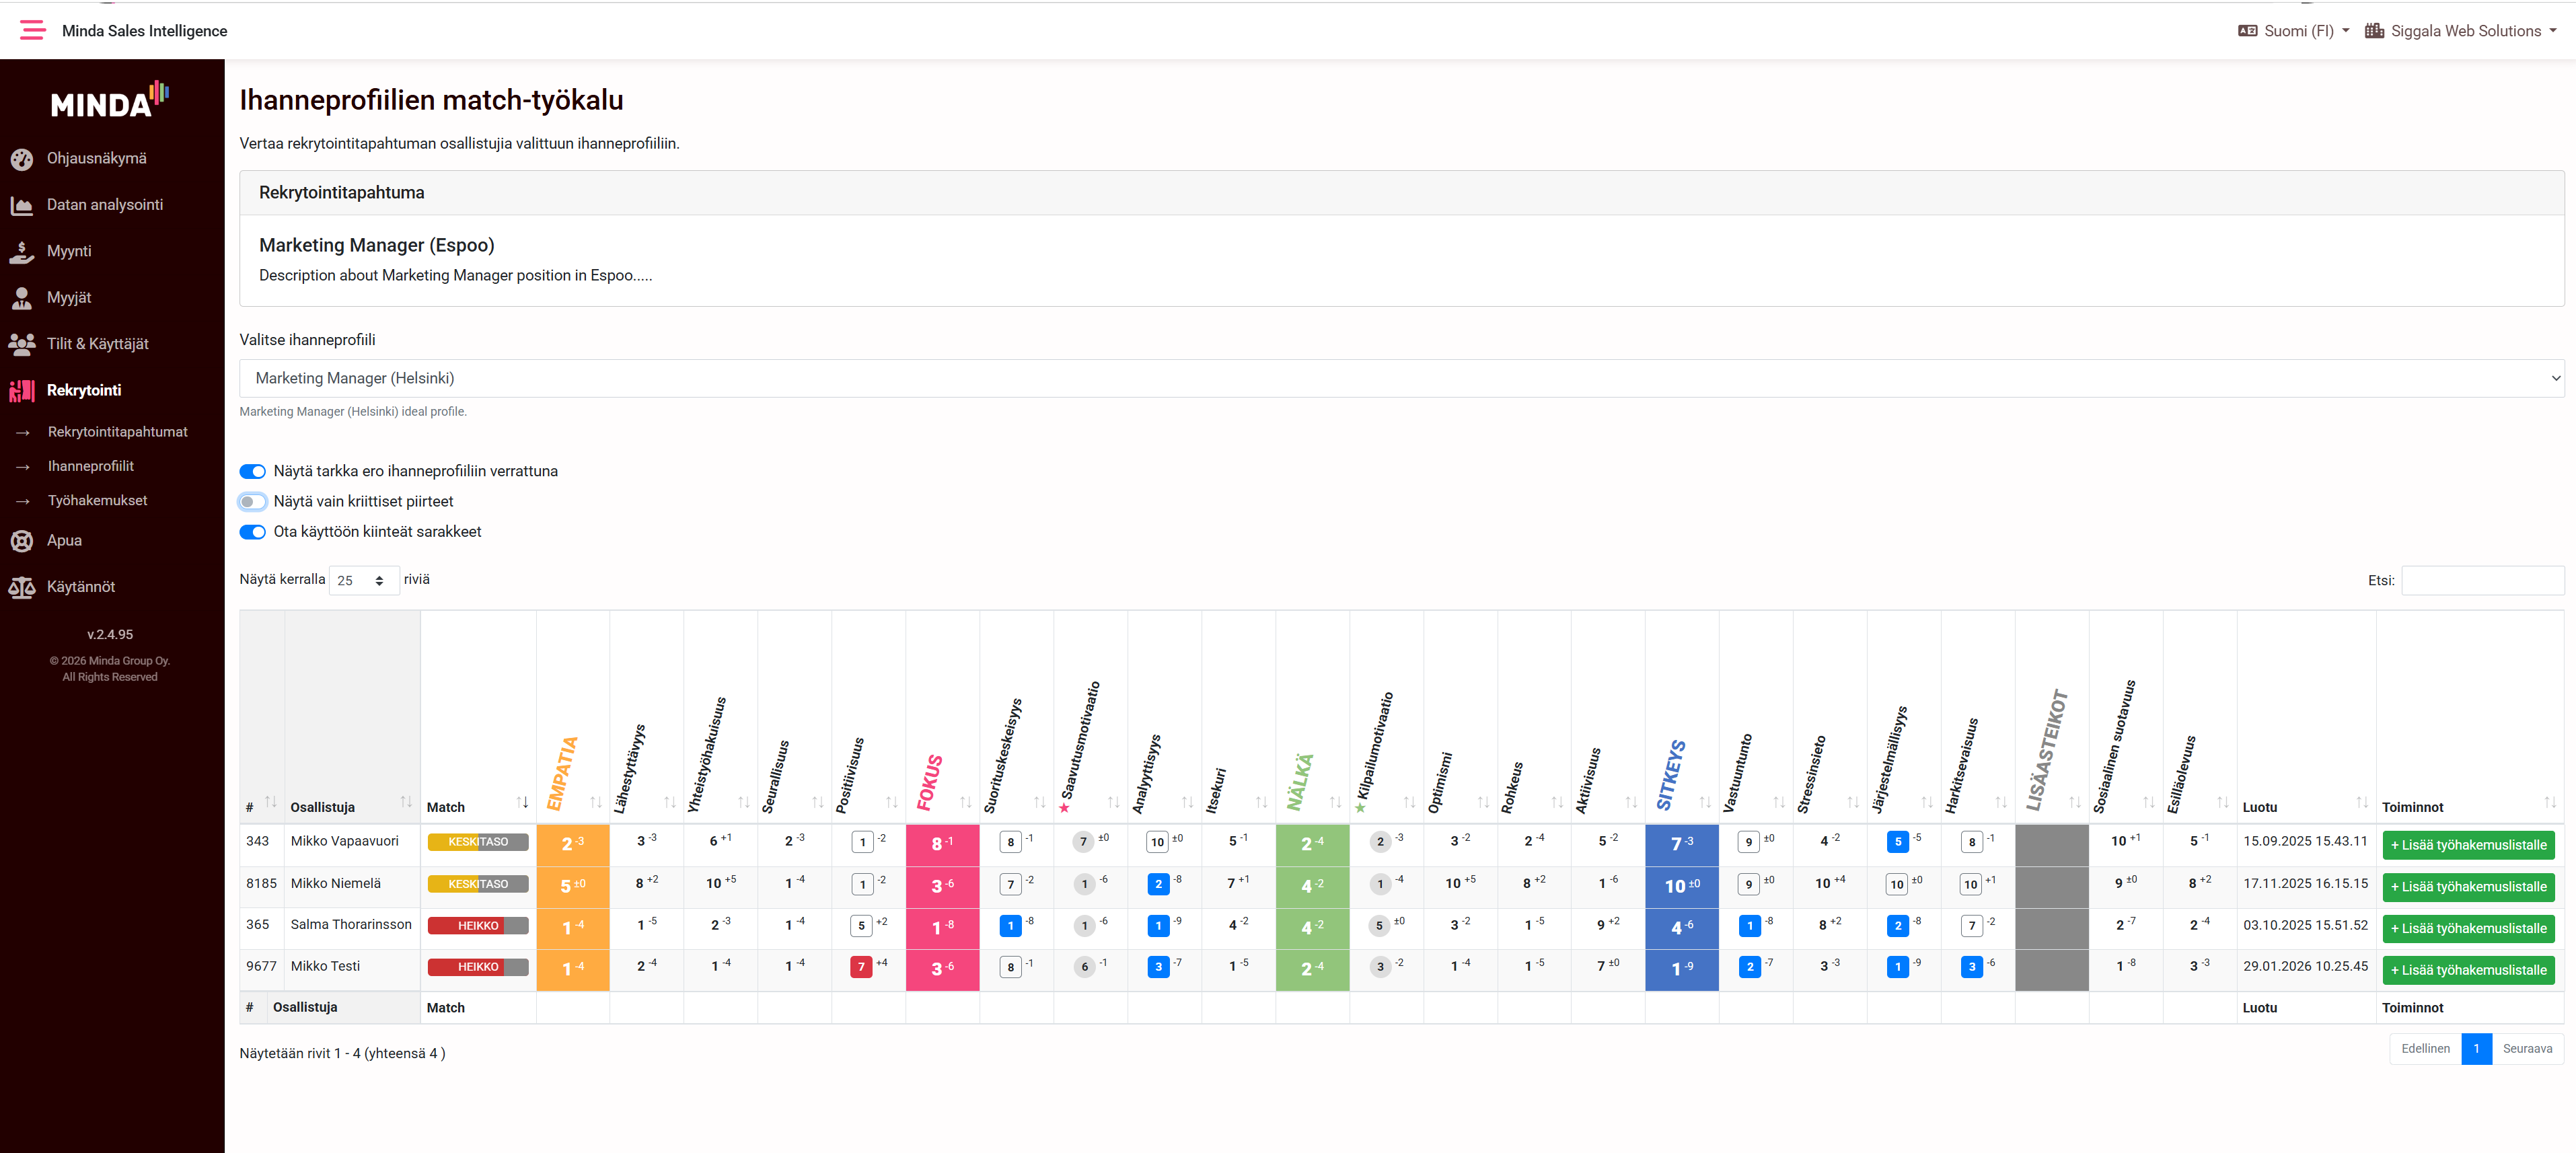The image size is (2576, 1153).
Task: Click Edellinen pagination button
Action: 2425,1049
